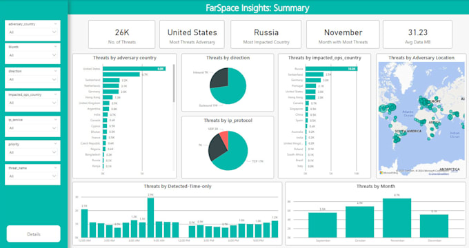Select the dark slice in ip_protocol pie
This screenshot has height=248, width=469.
(217, 148)
